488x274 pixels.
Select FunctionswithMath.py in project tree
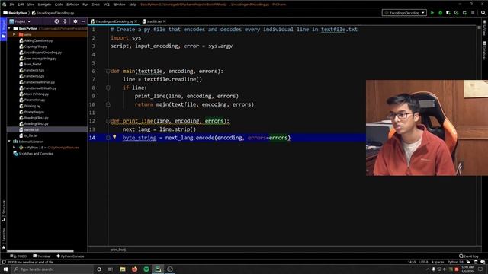(40, 88)
